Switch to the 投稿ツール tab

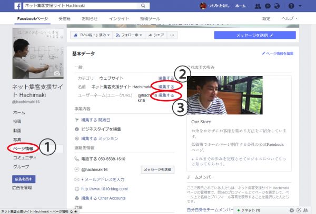pyautogui.click(x=150, y=19)
